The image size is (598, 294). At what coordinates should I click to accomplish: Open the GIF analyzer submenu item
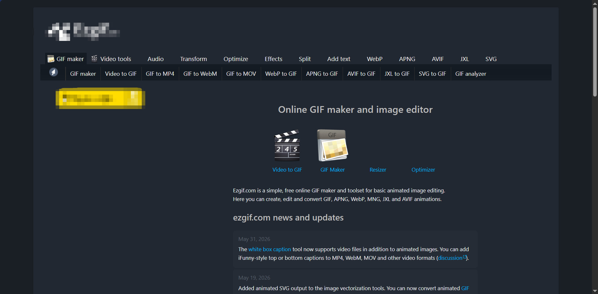[x=471, y=74]
